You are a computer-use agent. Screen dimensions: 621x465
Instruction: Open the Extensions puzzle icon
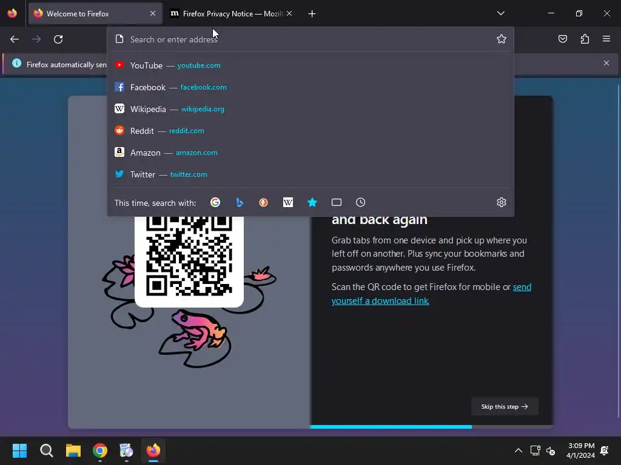point(585,39)
